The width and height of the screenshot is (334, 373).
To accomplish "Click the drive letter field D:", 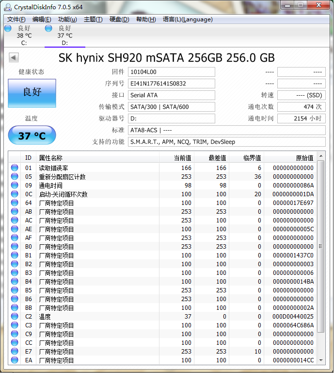I will click(x=172, y=119).
